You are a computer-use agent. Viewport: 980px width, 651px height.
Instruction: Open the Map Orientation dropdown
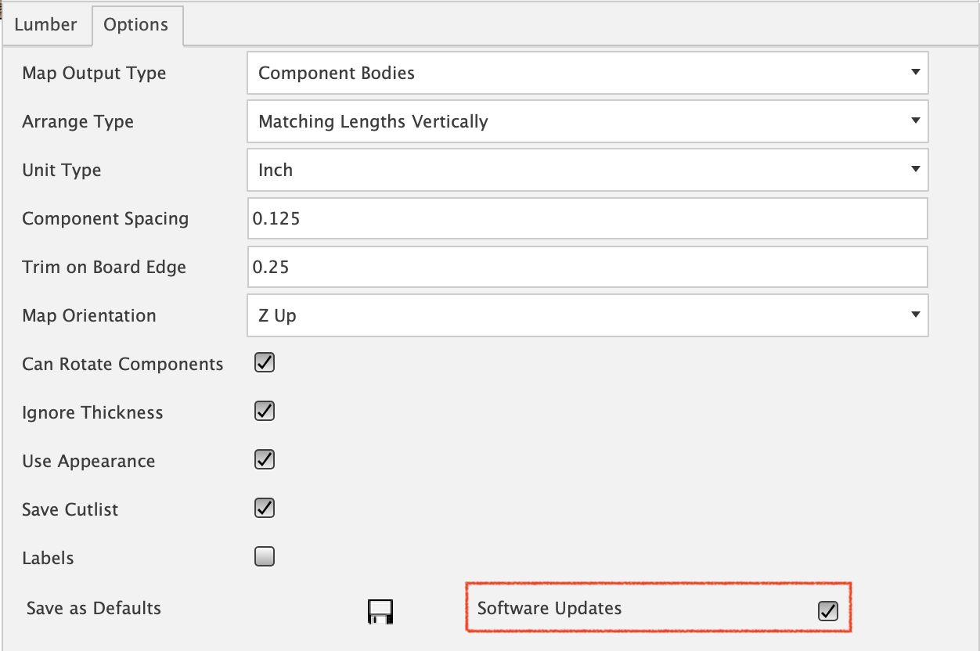[x=588, y=315]
